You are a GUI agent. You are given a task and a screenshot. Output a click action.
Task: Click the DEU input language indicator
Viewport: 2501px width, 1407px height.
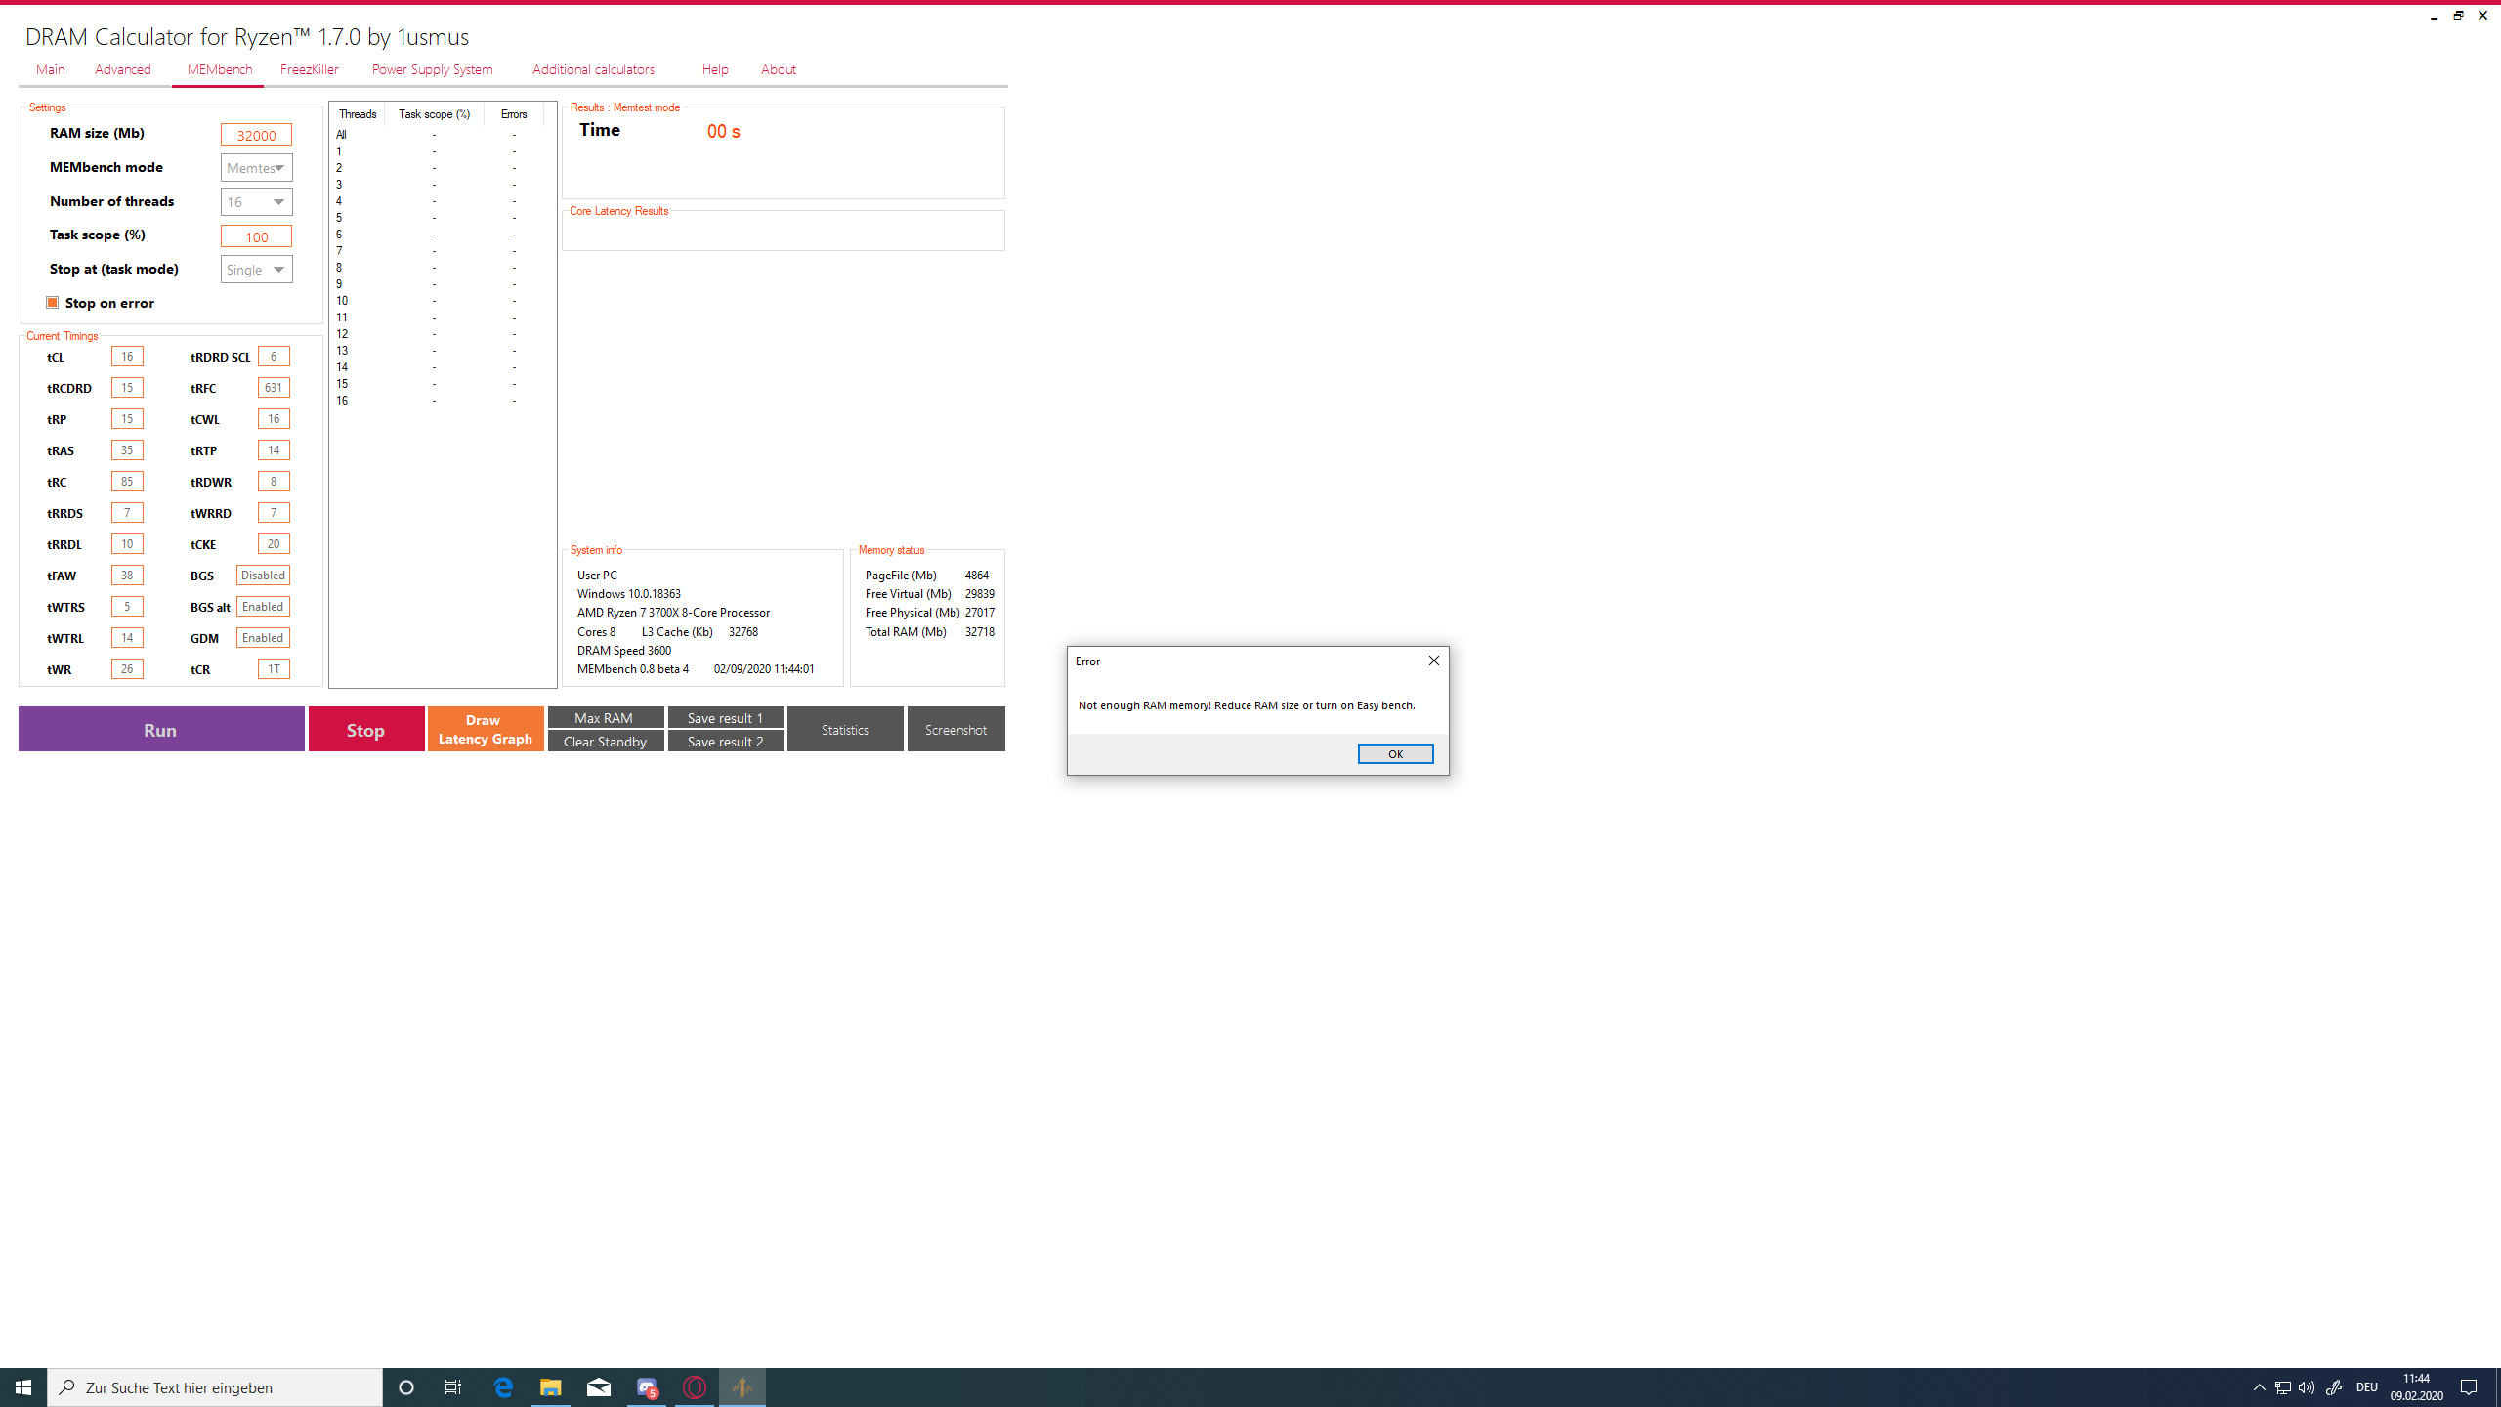pyautogui.click(x=2367, y=1387)
